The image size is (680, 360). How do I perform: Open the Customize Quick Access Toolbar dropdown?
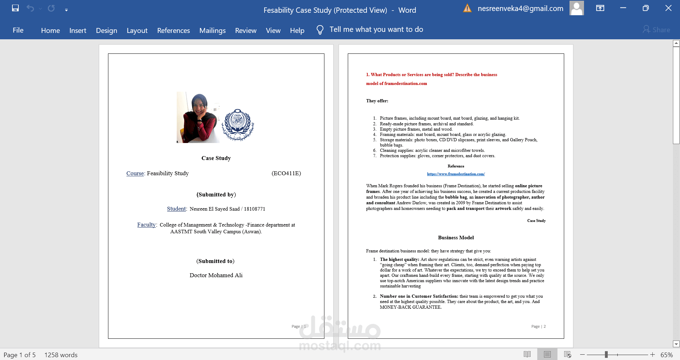point(66,10)
